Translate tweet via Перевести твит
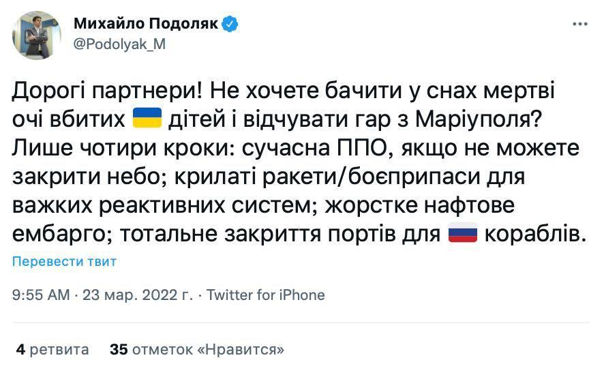604x375 pixels. coord(65,262)
